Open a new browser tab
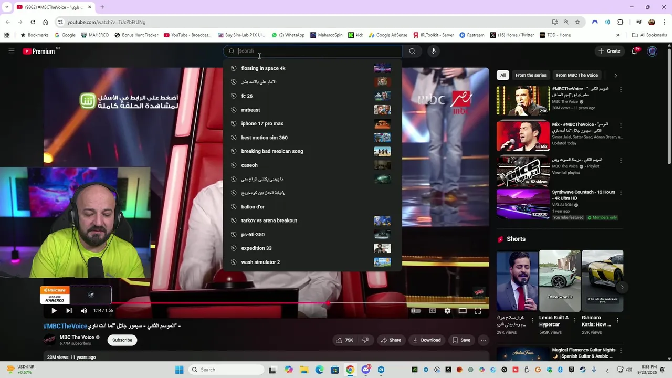Image resolution: width=672 pixels, height=378 pixels. tap(102, 7)
